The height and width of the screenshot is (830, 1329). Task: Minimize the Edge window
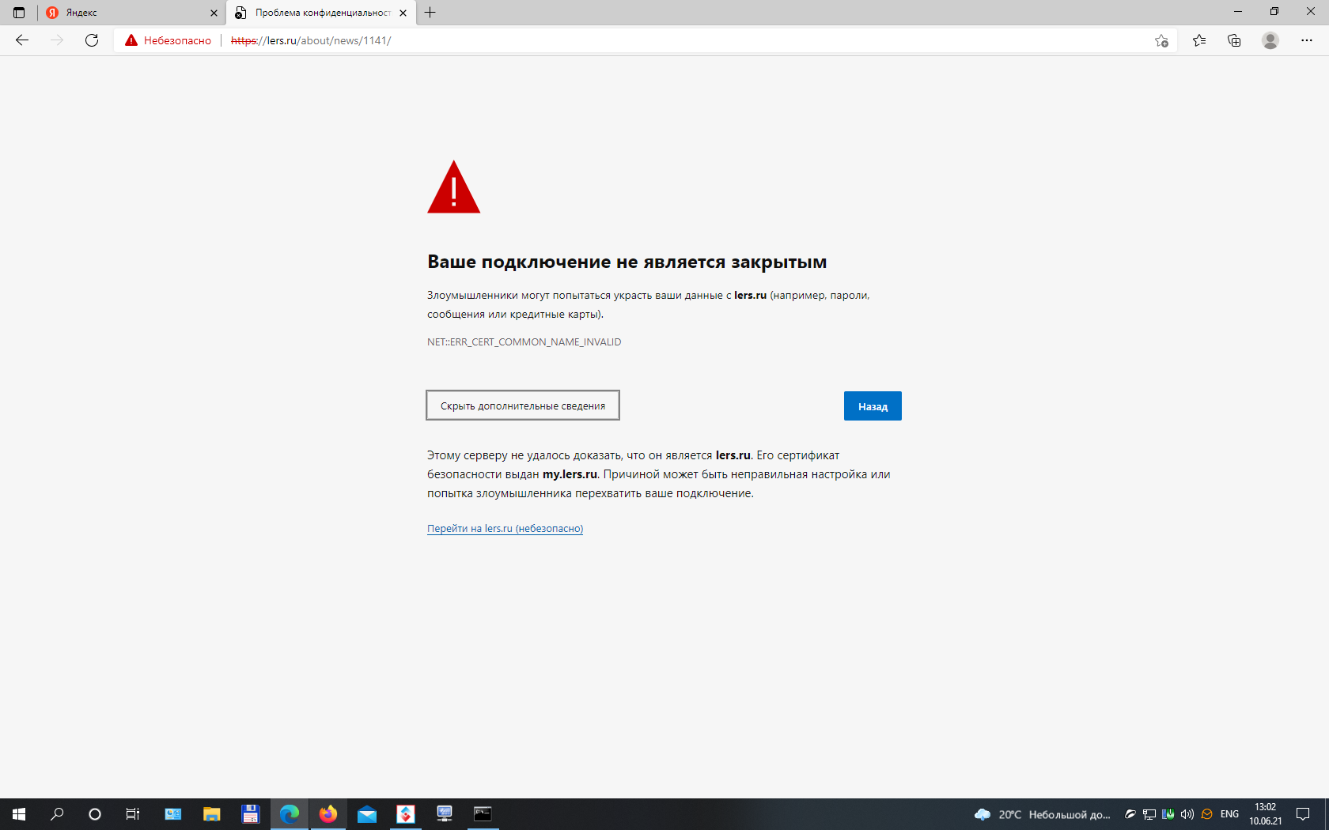pos(1238,12)
